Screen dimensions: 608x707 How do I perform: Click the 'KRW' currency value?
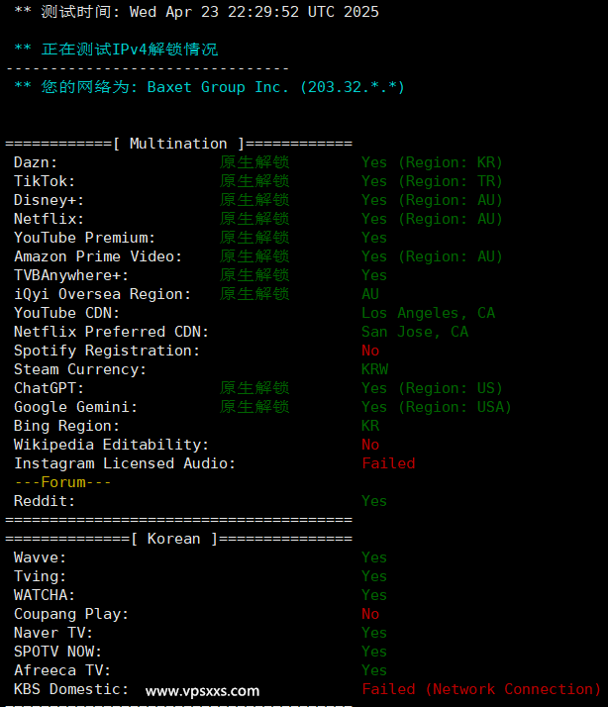point(375,369)
